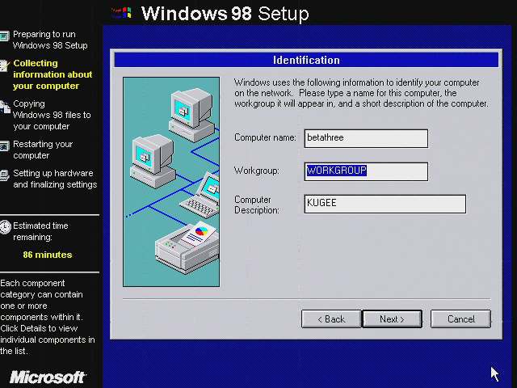Cancel the Windows 98 setup

coord(460,318)
